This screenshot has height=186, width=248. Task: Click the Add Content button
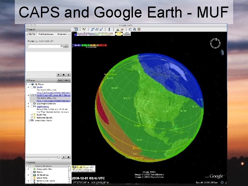pyautogui.click(x=64, y=80)
